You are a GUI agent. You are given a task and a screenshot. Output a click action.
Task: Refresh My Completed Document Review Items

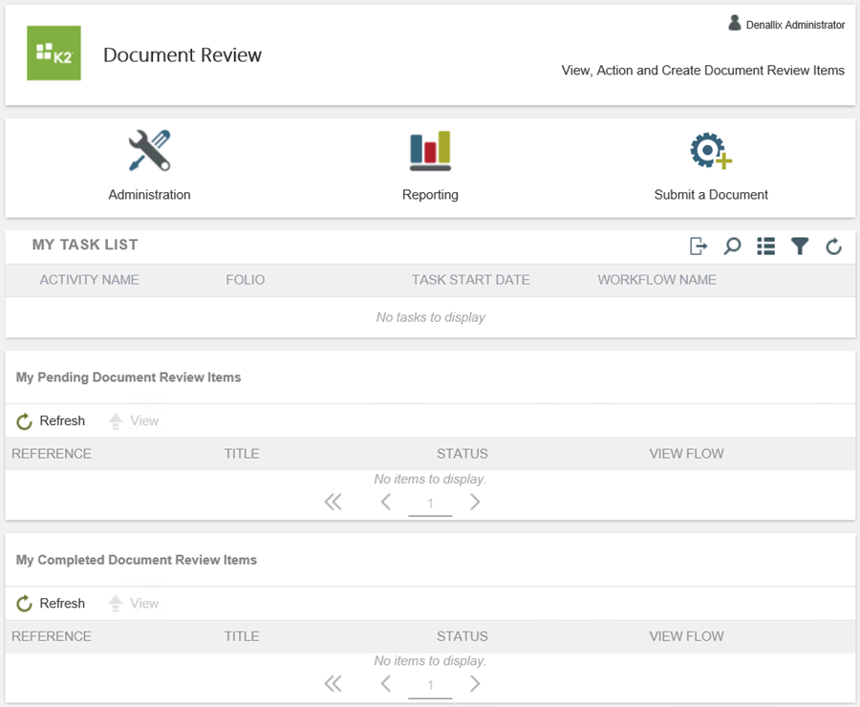click(52, 604)
